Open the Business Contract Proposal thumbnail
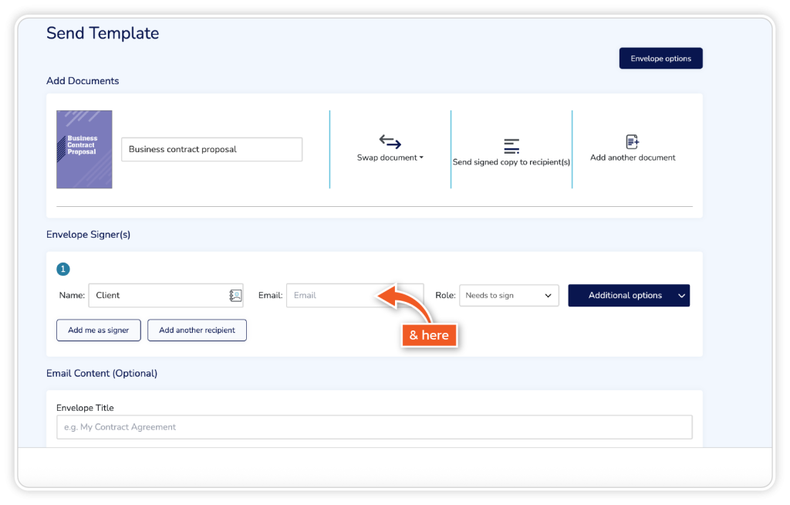The width and height of the screenshot is (790, 505). [x=84, y=149]
